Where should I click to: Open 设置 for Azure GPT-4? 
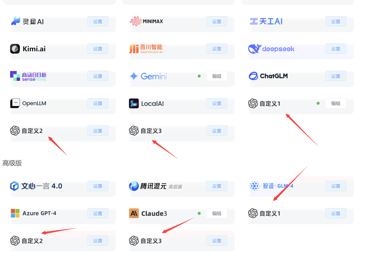coord(98,213)
